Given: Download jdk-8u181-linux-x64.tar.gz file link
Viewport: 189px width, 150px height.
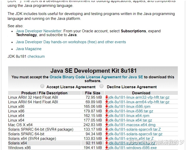Looking at the screenshot, I should click(130, 120).
